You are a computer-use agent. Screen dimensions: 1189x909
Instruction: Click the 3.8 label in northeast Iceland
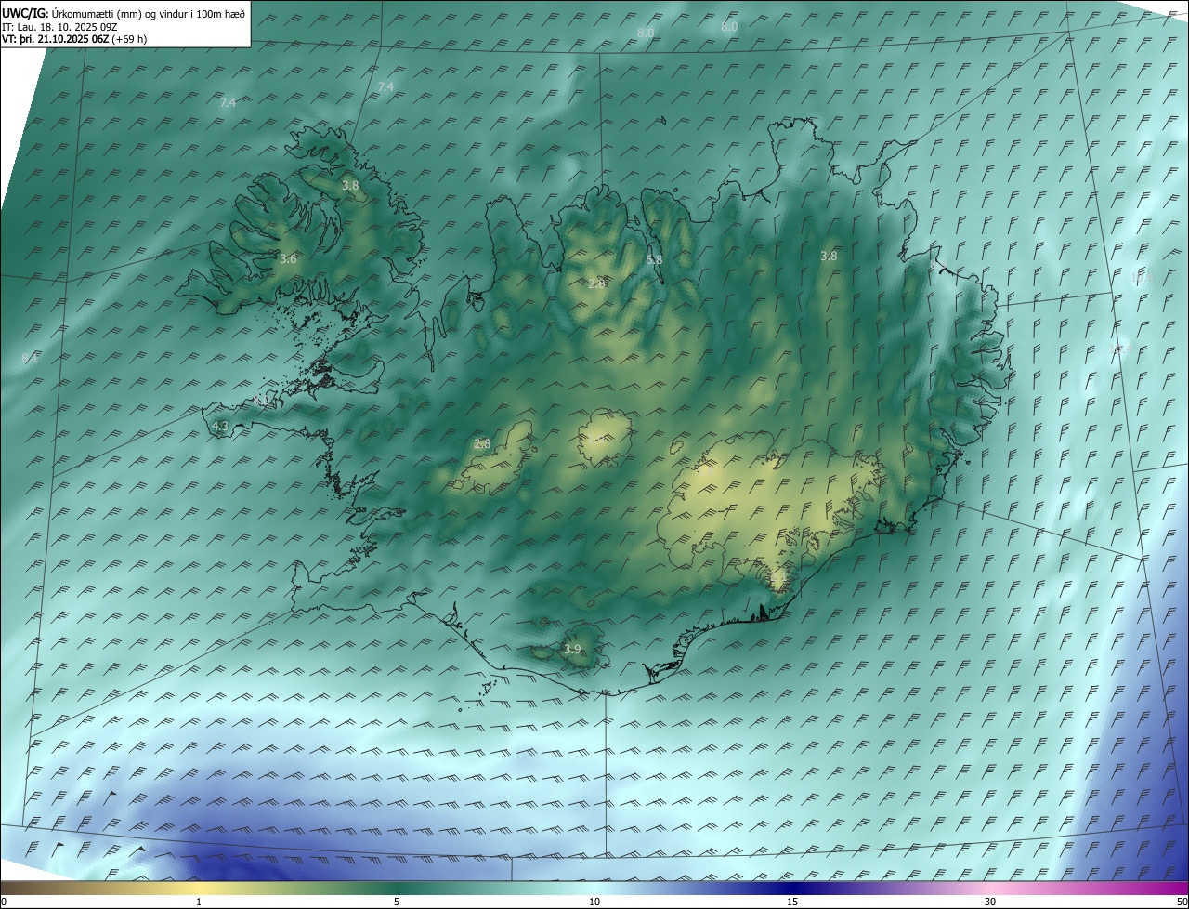(x=829, y=256)
